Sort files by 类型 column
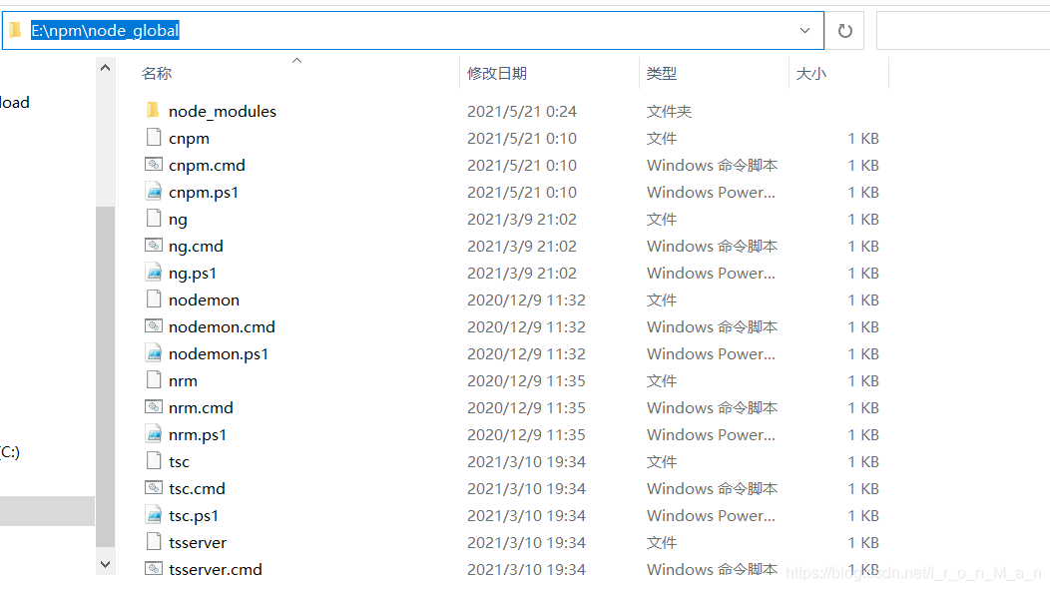The height and width of the screenshot is (591, 1050). [662, 73]
